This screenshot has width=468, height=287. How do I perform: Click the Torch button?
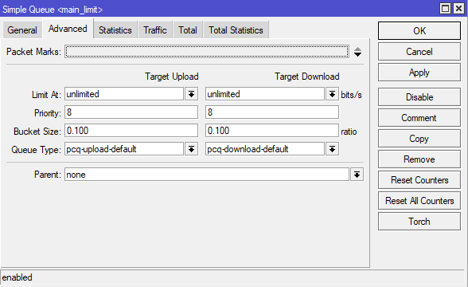[419, 222]
